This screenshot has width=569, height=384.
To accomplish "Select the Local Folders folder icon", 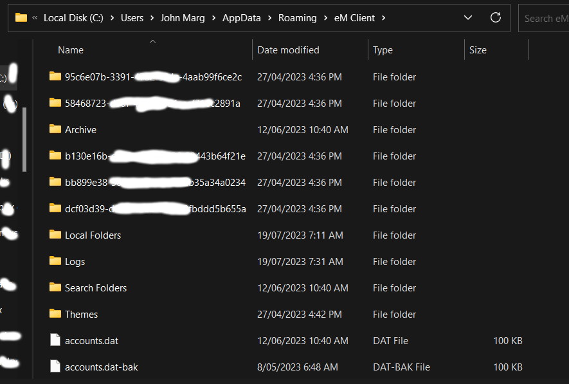I will point(55,235).
